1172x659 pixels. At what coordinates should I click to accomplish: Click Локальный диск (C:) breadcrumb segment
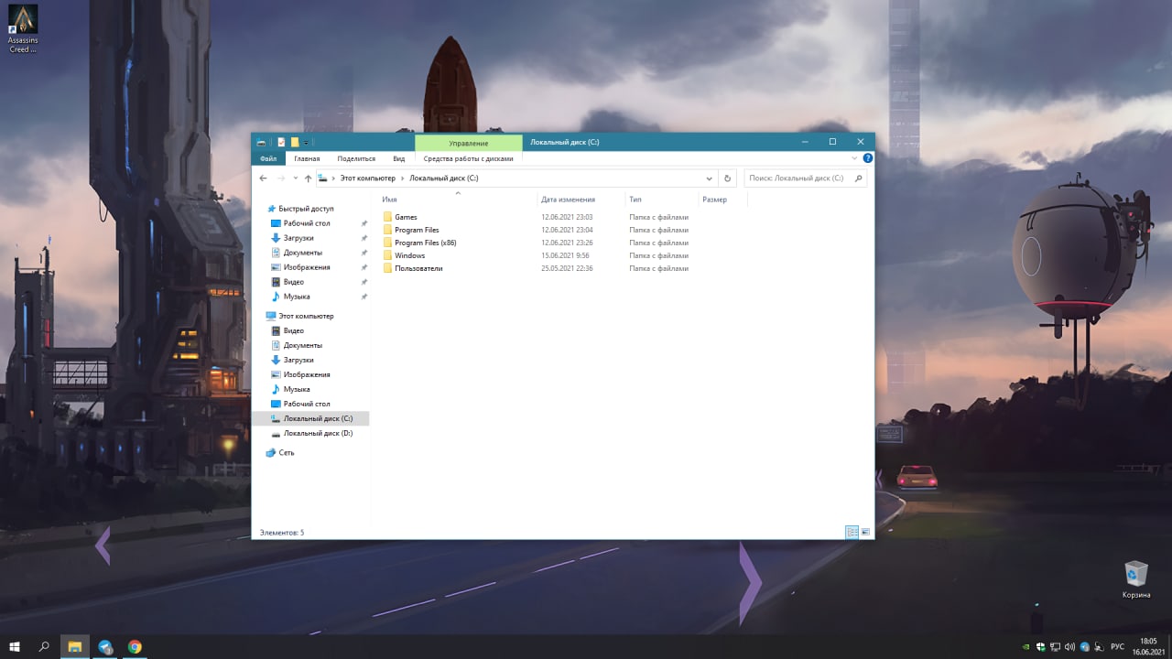(444, 178)
